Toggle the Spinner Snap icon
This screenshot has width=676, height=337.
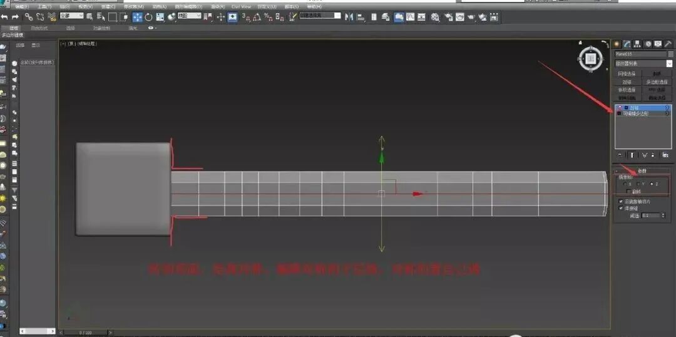pyautogui.click(x=280, y=17)
